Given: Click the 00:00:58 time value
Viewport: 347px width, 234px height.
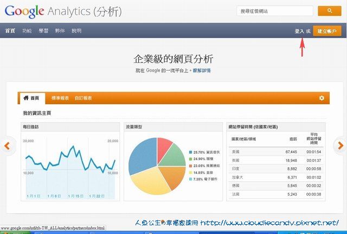Looking at the screenshot, I should 313,169.
